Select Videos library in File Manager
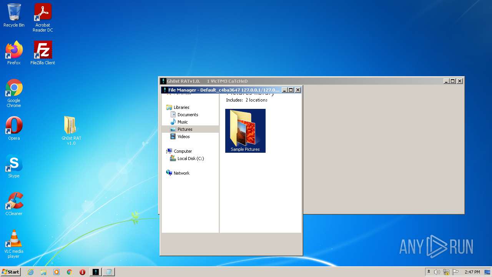 183,137
